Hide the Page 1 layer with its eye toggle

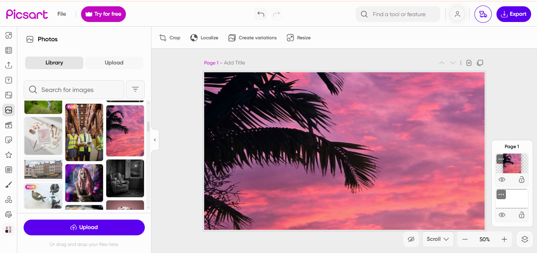[x=502, y=180]
